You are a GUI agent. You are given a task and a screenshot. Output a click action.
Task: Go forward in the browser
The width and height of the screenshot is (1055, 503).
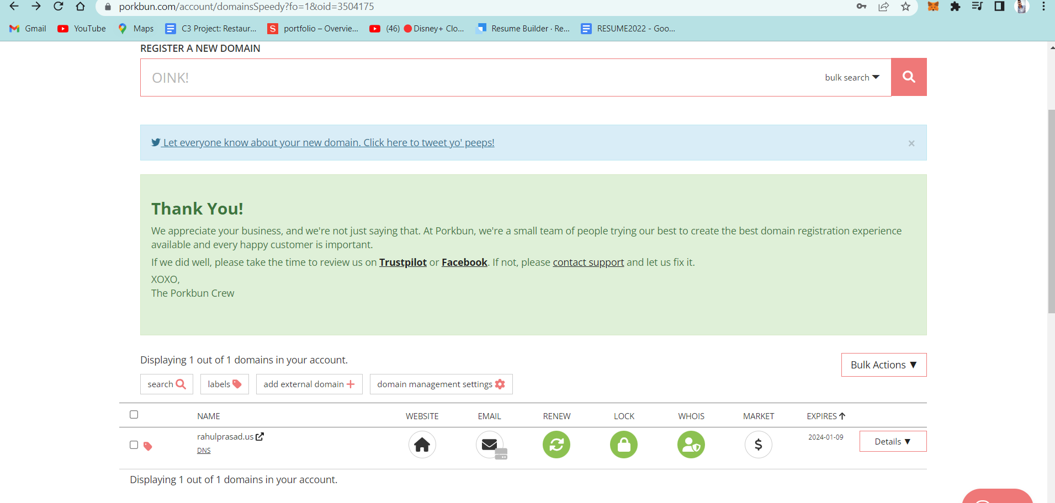(36, 7)
